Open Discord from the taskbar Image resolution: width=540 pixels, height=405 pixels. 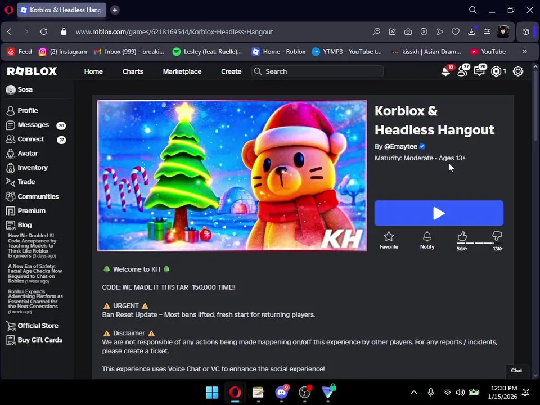pos(282,392)
